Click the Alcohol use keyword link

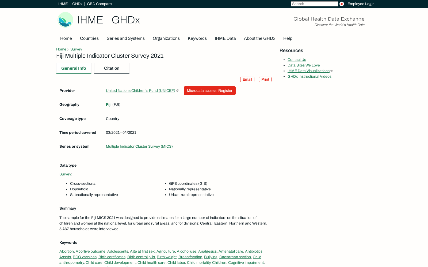click(x=186, y=251)
